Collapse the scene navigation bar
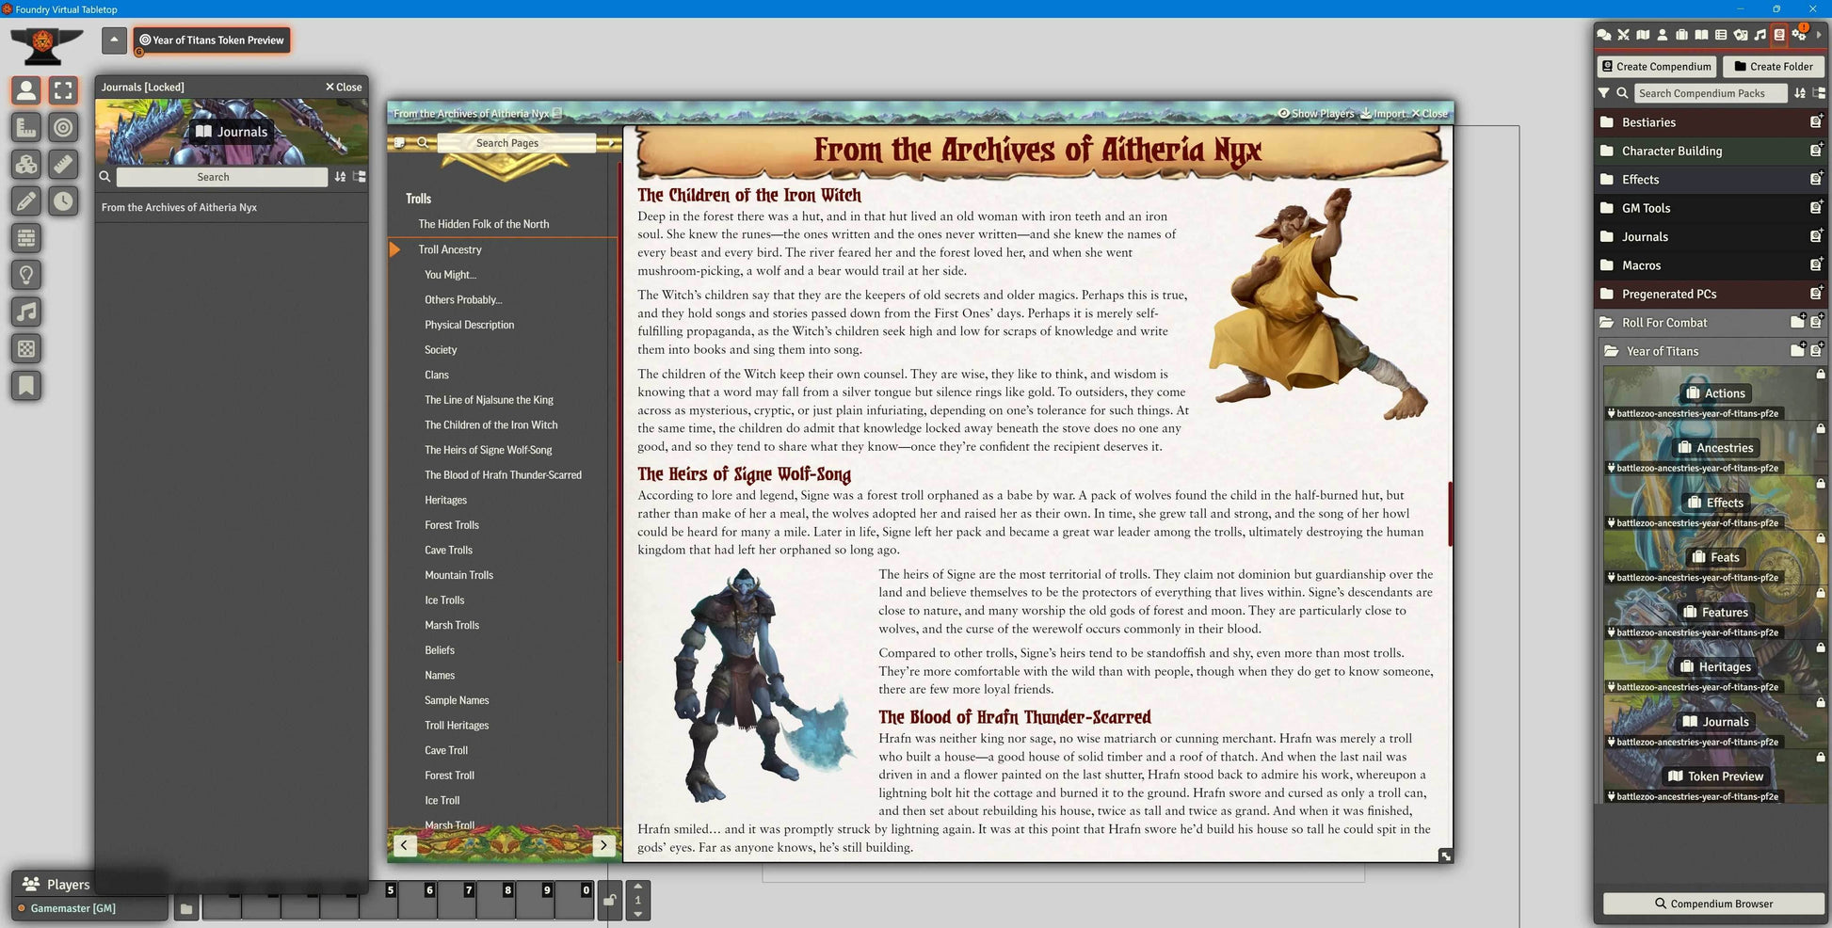 pyautogui.click(x=114, y=40)
